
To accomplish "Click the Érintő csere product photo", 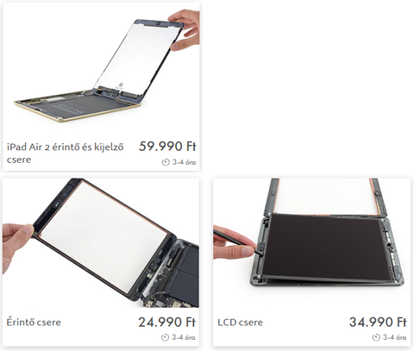I will pos(101,243).
